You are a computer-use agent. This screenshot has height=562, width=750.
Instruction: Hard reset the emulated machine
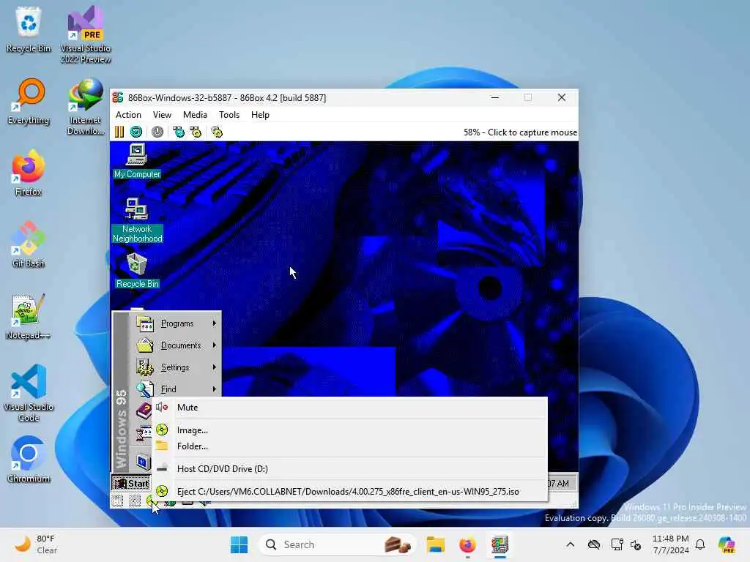(136, 132)
